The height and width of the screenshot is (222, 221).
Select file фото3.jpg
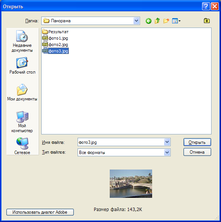coord(55,51)
